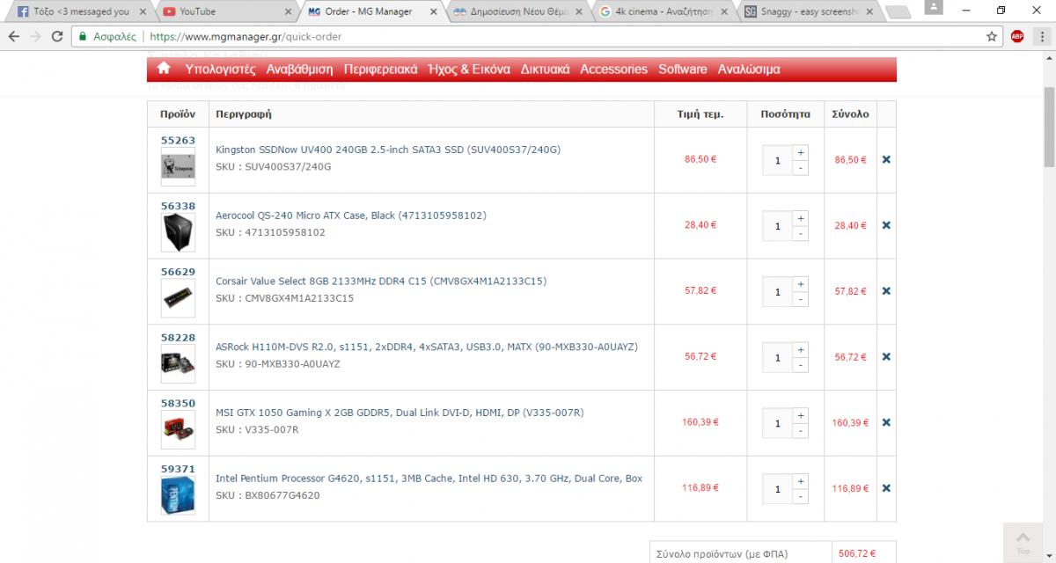Open the Αναβάθμιση menu
The height and width of the screenshot is (563, 1056).
click(x=299, y=69)
